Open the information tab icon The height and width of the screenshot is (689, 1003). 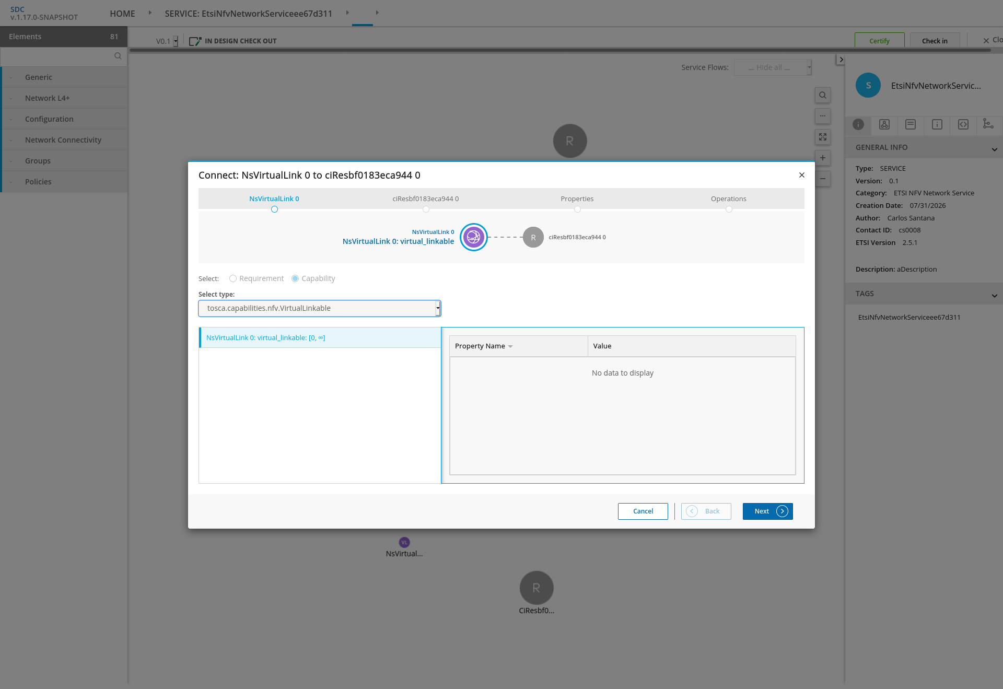point(858,124)
